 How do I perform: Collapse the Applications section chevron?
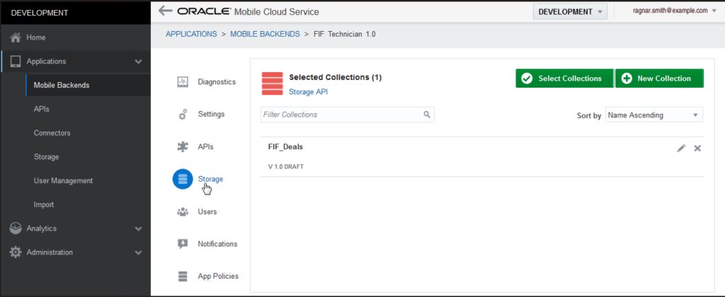[x=138, y=62]
